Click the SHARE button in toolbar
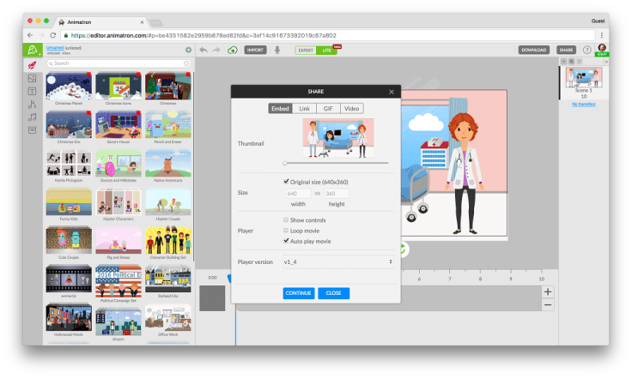 click(566, 50)
